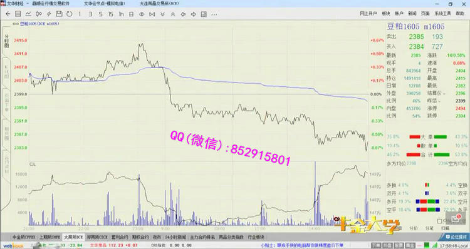
Task: Select the 分时图 side tab
Action: (x=7, y=41)
